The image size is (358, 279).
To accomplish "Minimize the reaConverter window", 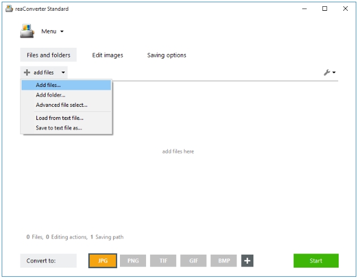I will [305, 9].
